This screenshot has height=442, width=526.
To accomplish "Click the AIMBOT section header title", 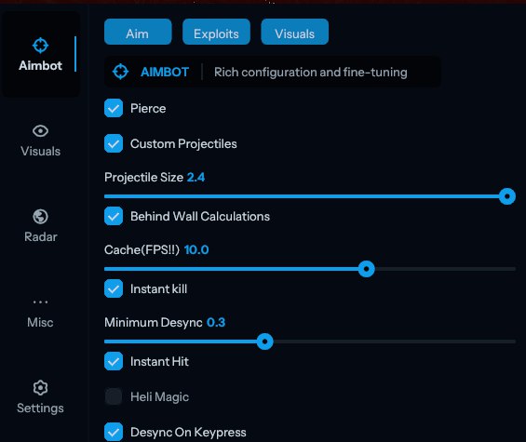I will click(165, 72).
